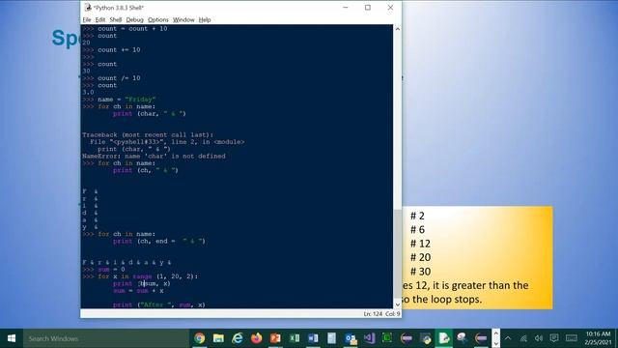Image resolution: width=618 pixels, height=348 pixels.
Task: Open the Help menu
Action: [x=205, y=19]
